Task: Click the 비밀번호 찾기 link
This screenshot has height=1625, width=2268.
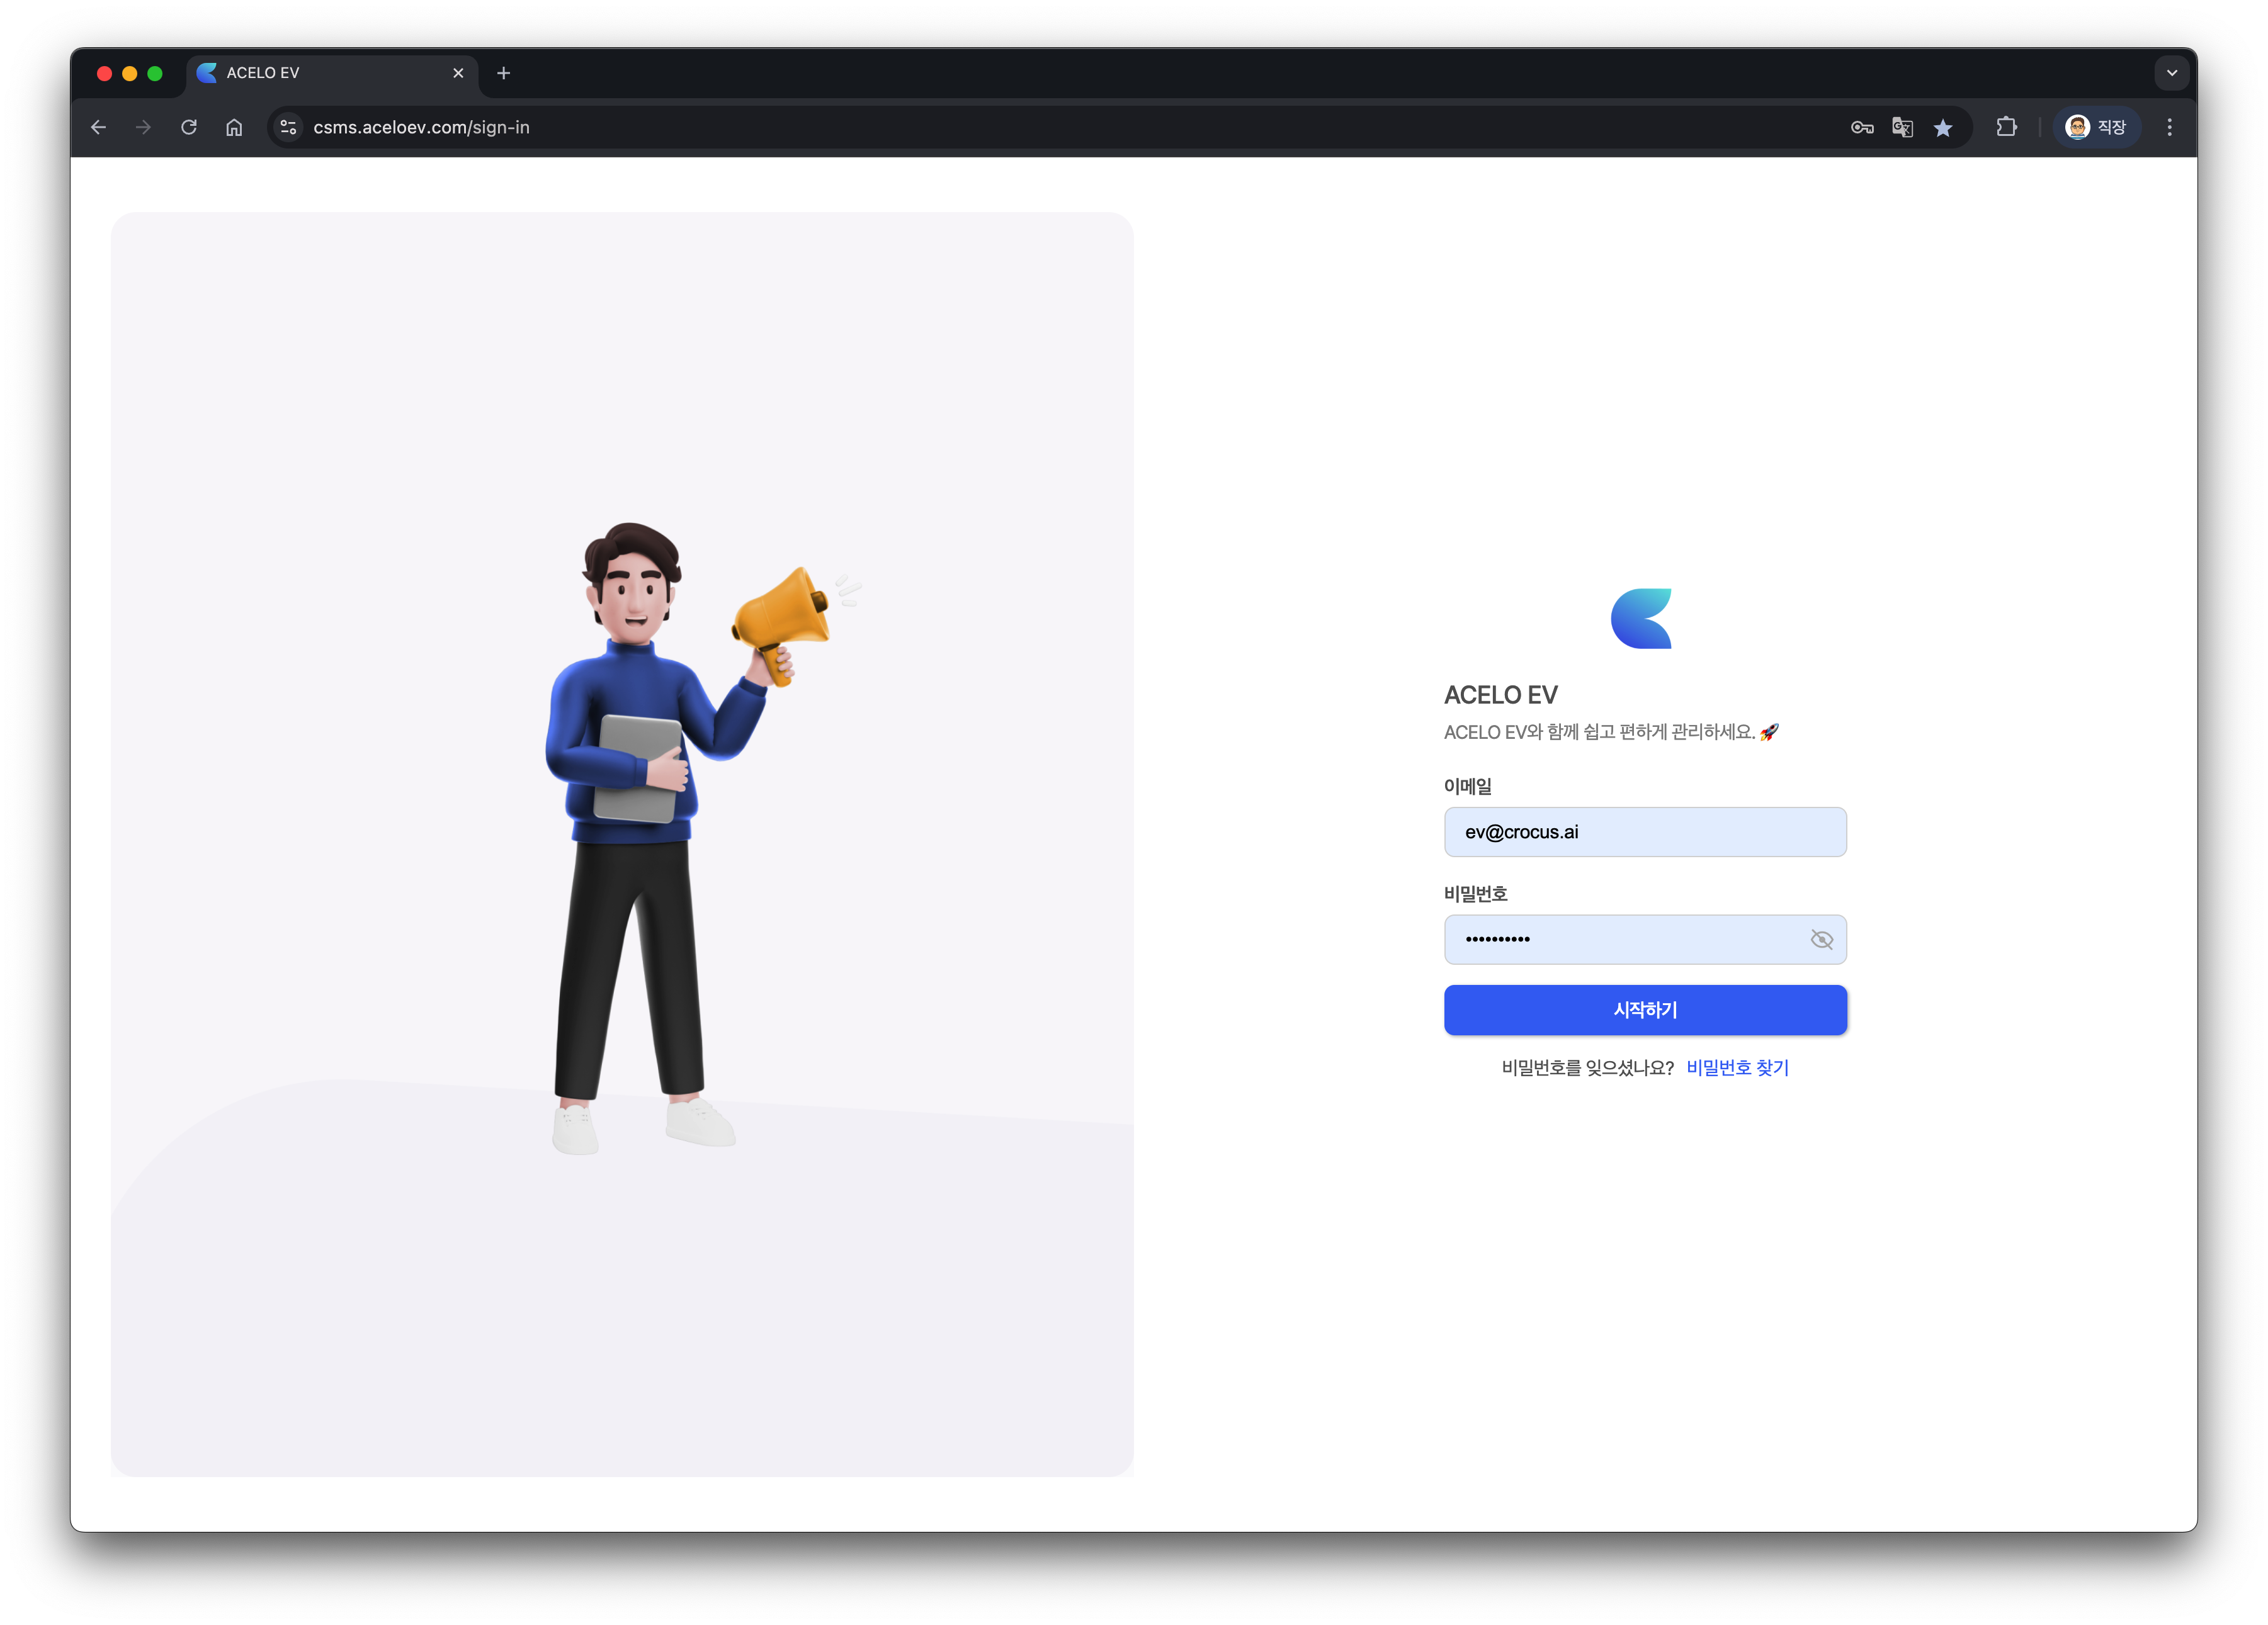Action: pyautogui.click(x=1737, y=1067)
